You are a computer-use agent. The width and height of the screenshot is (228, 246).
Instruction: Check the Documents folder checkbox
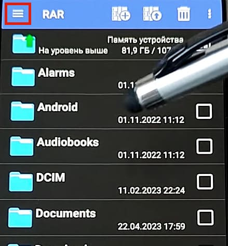(205, 217)
